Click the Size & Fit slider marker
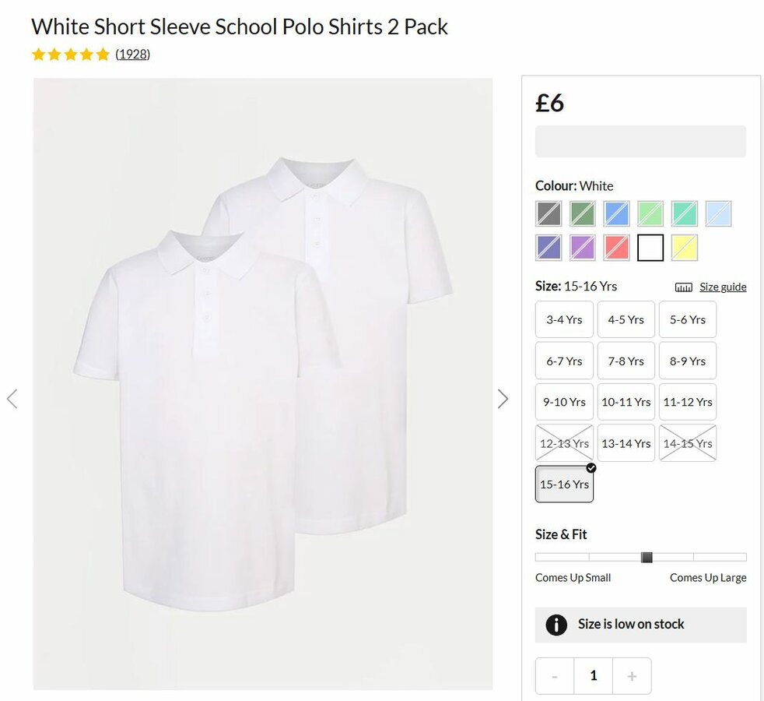Image resolution: width=764 pixels, height=701 pixels. tap(647, 557)
